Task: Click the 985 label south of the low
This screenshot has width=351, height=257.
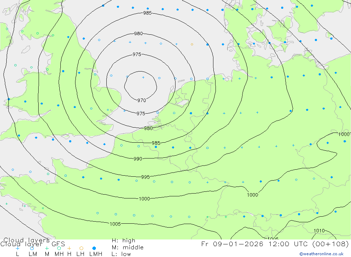Action: tap(156, 143)
